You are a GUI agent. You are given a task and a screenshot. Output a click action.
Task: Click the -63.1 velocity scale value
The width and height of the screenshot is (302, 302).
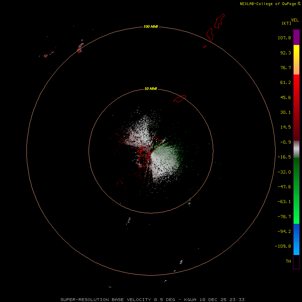[284, 202]
